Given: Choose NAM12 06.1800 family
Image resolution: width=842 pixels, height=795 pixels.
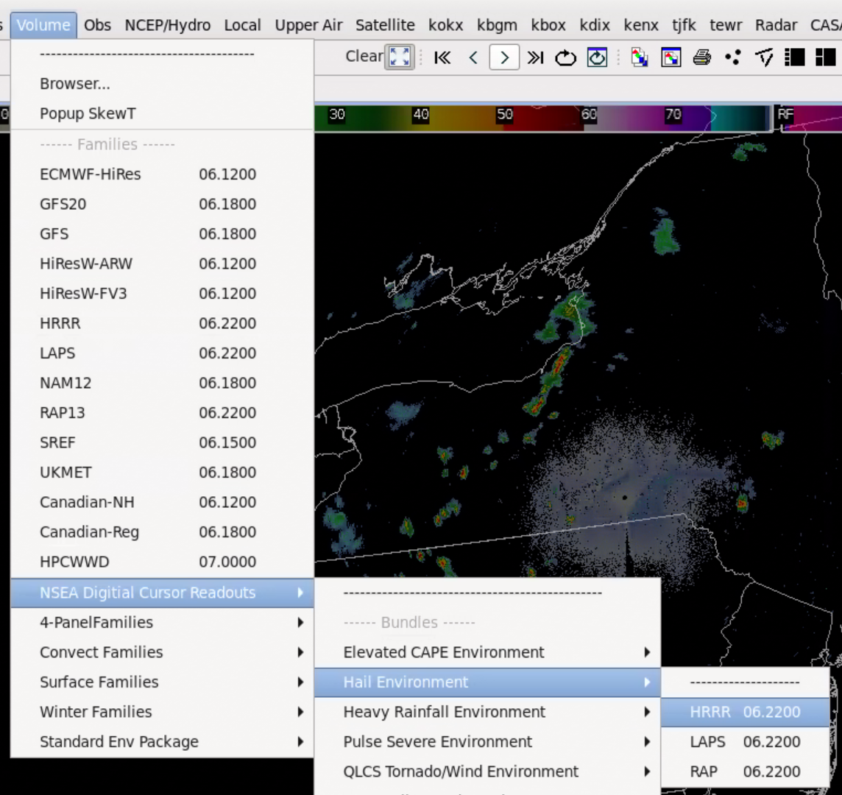Looking at the screenshot, I should 162,383.
